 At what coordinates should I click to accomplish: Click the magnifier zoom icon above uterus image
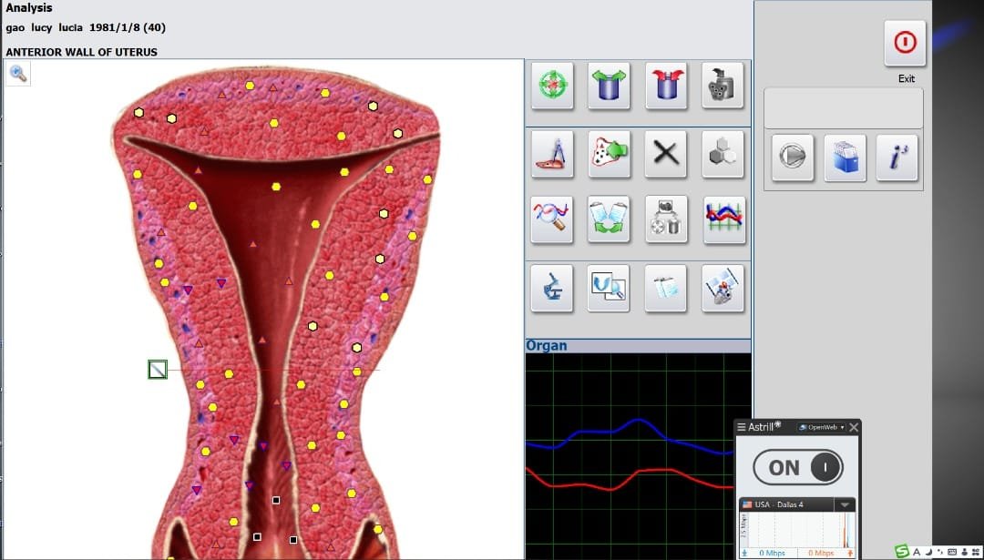pyautogui.click(x=18, y=74)
